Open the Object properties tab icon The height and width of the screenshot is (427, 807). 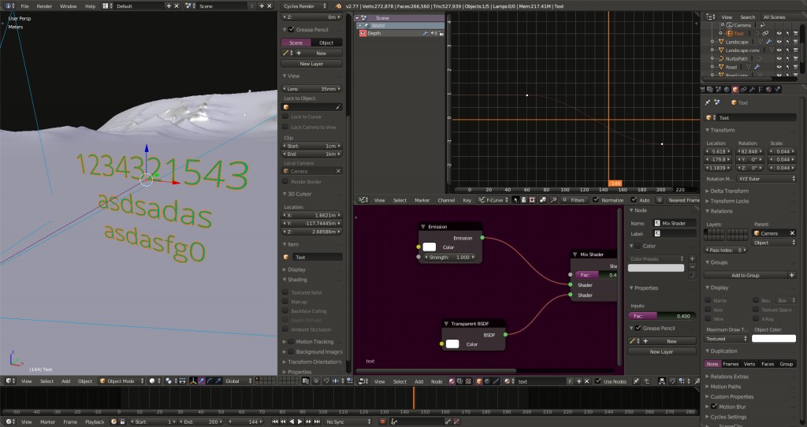pos(735,89)
